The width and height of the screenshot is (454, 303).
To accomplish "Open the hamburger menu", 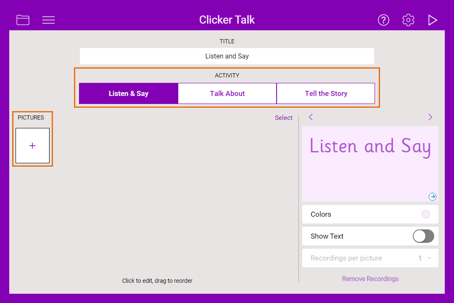I will click(48, 20).
